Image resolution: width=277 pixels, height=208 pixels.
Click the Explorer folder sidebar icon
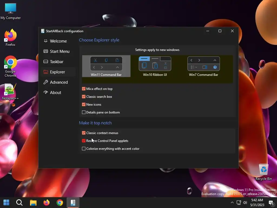45,72
